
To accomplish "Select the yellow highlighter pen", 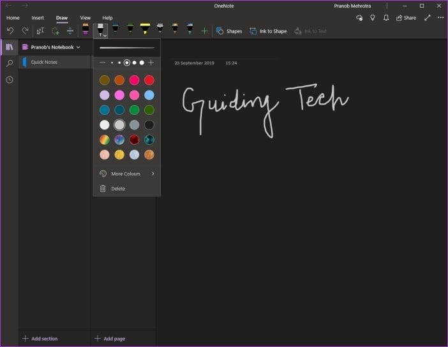I will pos(145,29).
